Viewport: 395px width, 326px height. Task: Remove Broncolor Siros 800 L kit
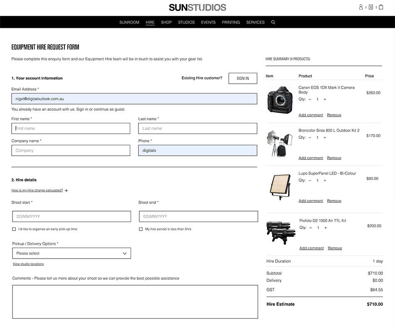[x=334, y=158]
